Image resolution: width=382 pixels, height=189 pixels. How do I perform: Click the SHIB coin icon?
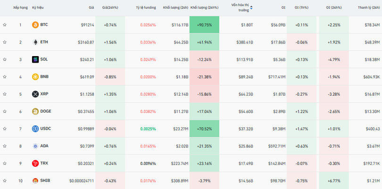coord(35,181)
